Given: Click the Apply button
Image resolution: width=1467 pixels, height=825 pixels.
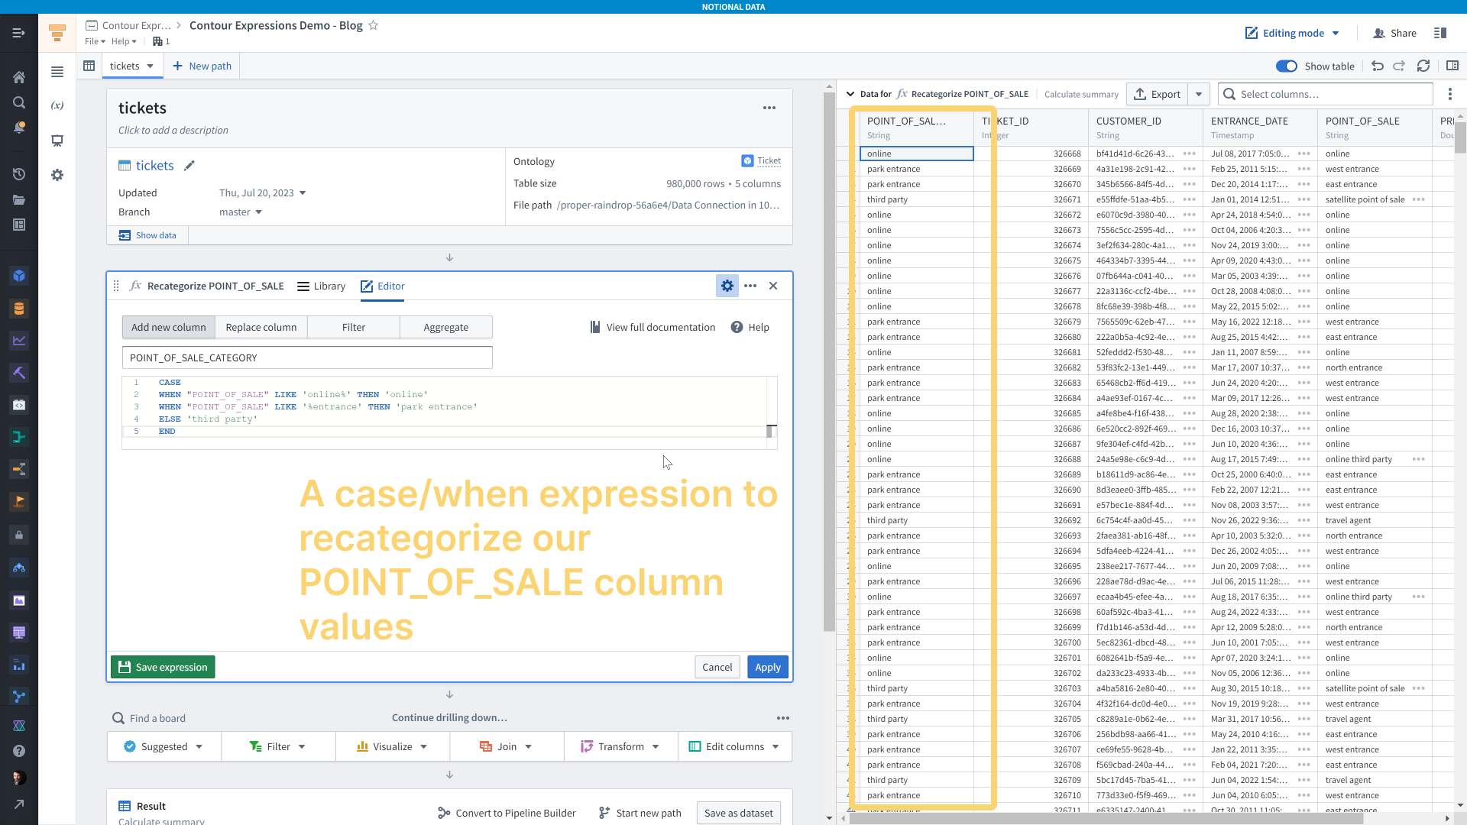Looking at the screenshot, I should [768, 667].
